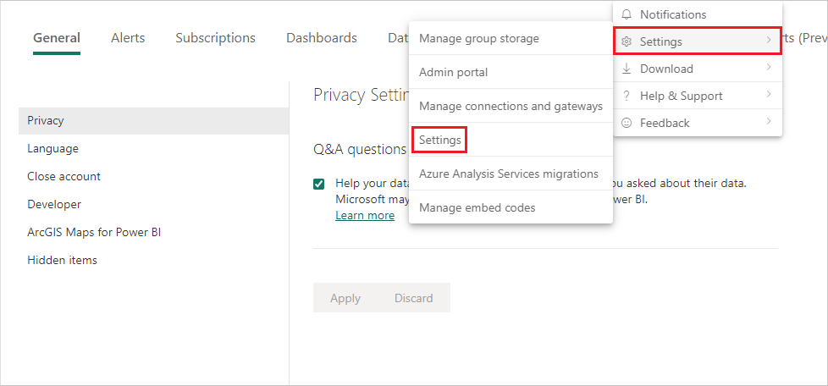Switch to the Alerts tab
828x386 pixels.
(128, 38)
